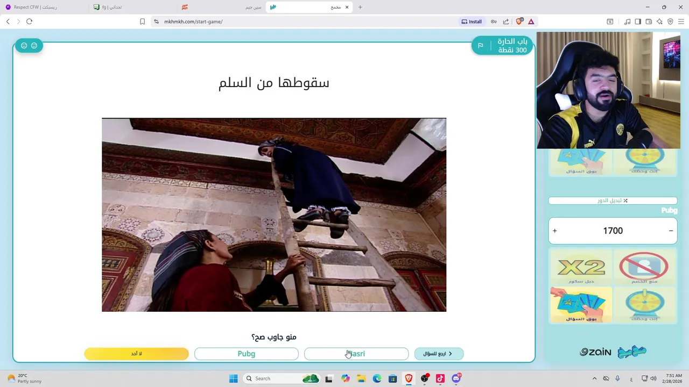The height and width of the screenshot is (387, 689).
Task: Open the browser hamburger menu
Action: coord(681,21)
